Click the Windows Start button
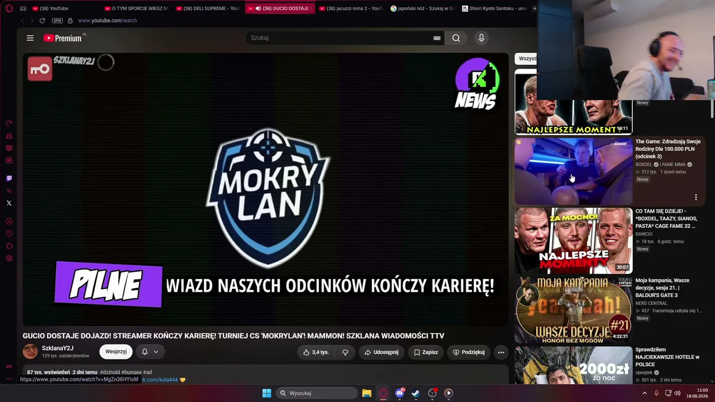Image resolution: width=715 pixels, height=402 pixels. tap(267, 393)
